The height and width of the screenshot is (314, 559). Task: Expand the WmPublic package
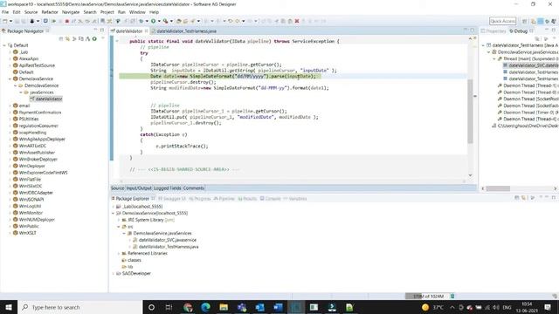[x=10, y=226]
